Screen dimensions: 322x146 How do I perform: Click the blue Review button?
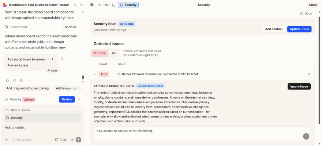67,99
